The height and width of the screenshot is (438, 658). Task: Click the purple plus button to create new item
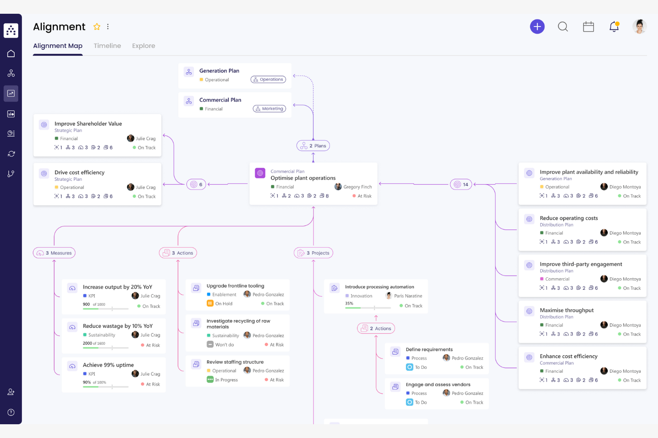(x=537, y=26)
